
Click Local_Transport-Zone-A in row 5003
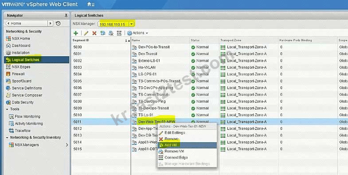pos(246,67)
